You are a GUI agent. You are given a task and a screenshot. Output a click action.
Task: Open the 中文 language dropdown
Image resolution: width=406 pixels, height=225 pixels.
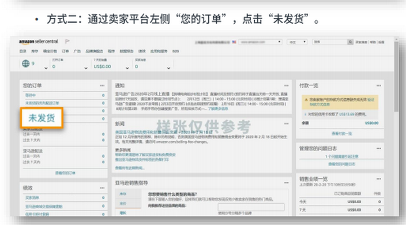[x=297, y=42]
